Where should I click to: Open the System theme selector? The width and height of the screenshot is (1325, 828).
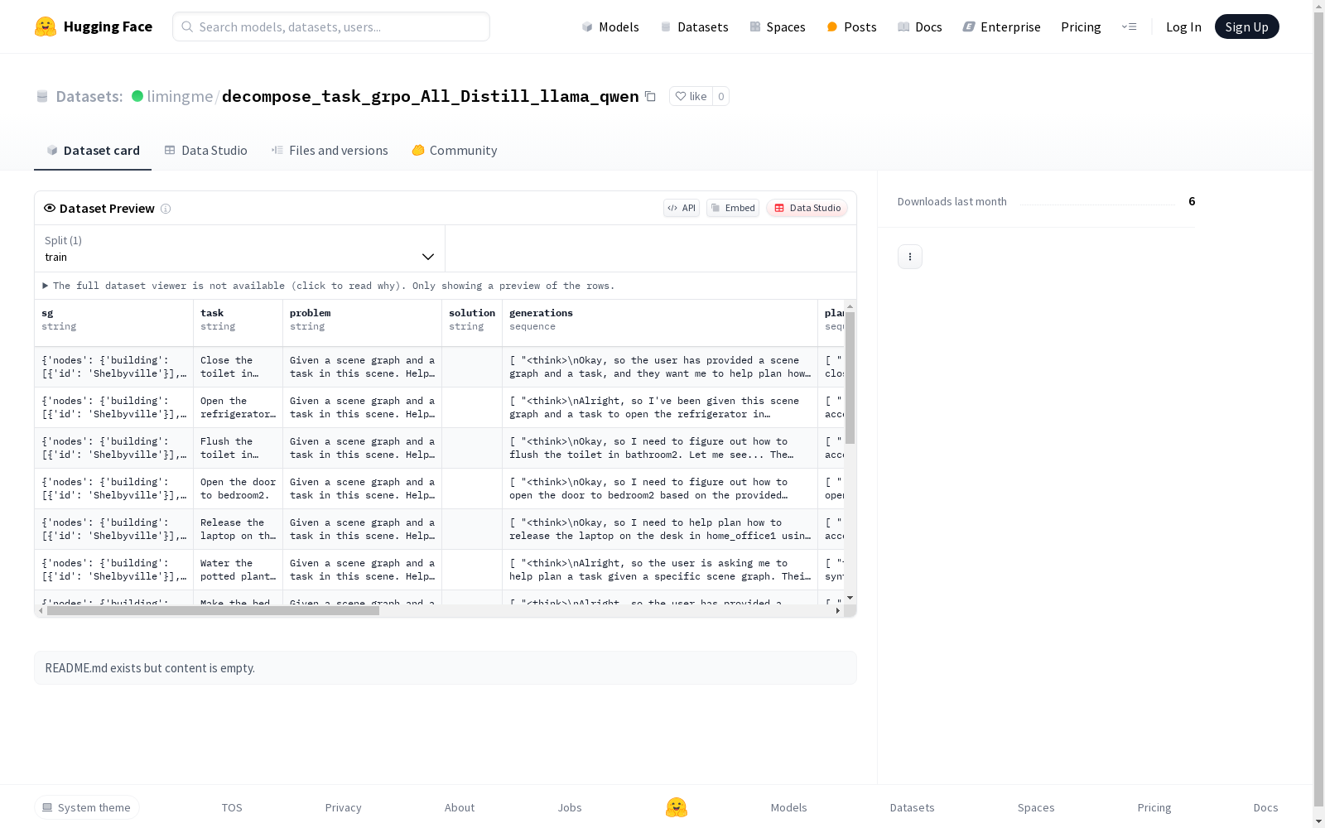(87, 807)
